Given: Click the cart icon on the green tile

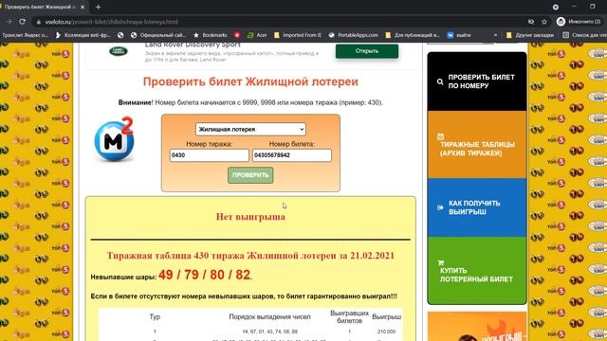Looking at the screenshot, I should [x=440, y=262].
